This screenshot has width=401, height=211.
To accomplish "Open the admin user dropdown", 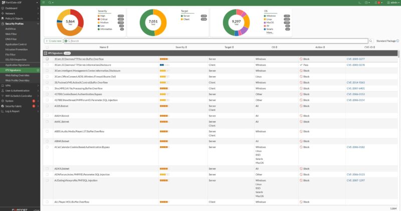I will pos(393,2).
